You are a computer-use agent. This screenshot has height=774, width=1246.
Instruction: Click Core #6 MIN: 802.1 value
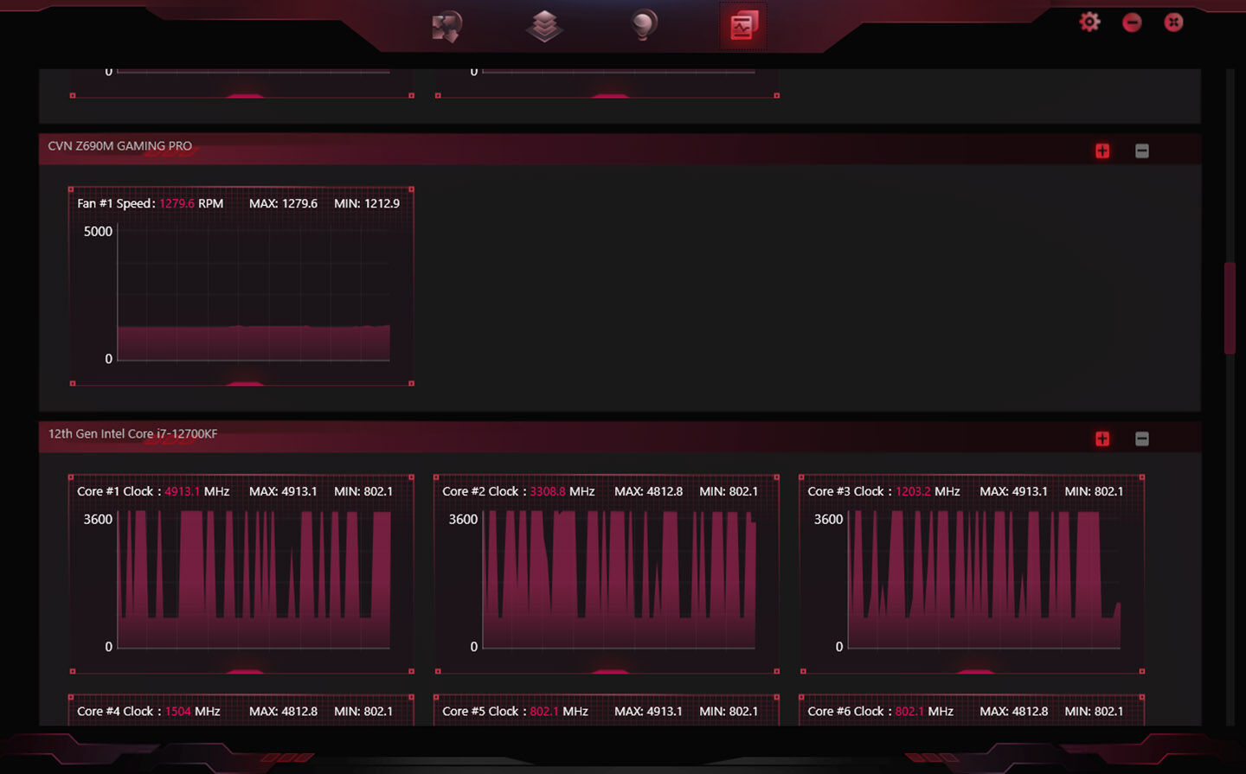pyautogui.click(x=1094, y=711)
